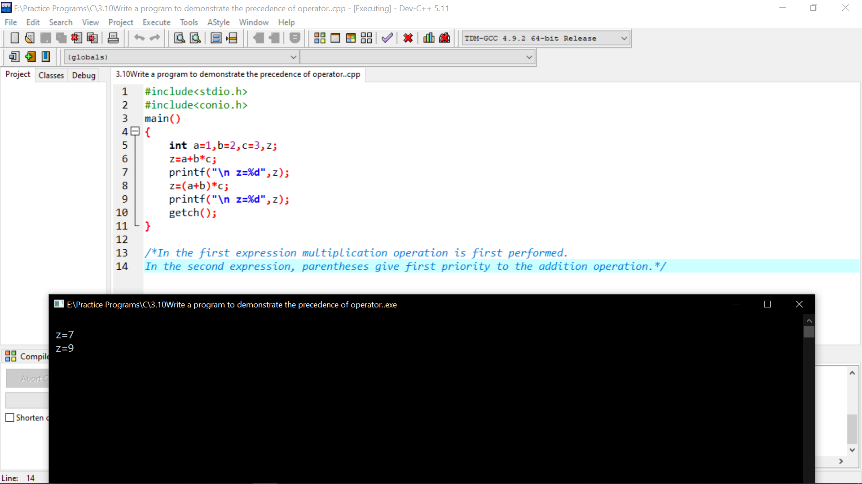Click the compile log vertical scrollbar thumb
The width and height of the screenshot is (862, 484).
click(852, 429)
